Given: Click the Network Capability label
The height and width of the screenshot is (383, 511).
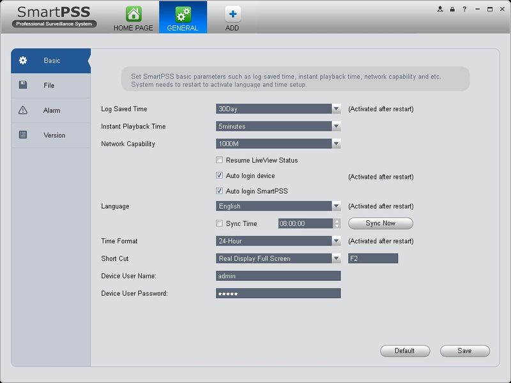Looking at the screenshot, I should tap(128, 144).
